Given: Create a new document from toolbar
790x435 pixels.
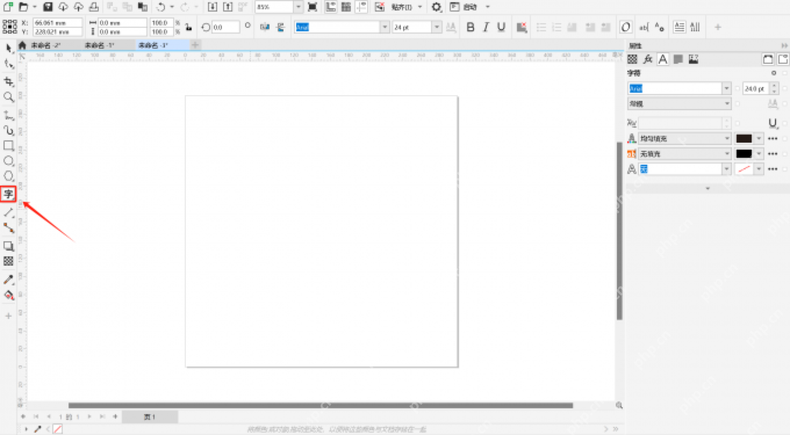Looking at the screenshot, I should point(8,7).
